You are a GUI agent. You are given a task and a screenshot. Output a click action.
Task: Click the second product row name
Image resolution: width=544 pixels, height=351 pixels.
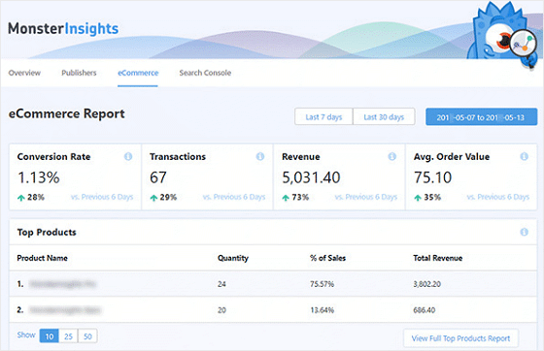[x=65, y=310]
